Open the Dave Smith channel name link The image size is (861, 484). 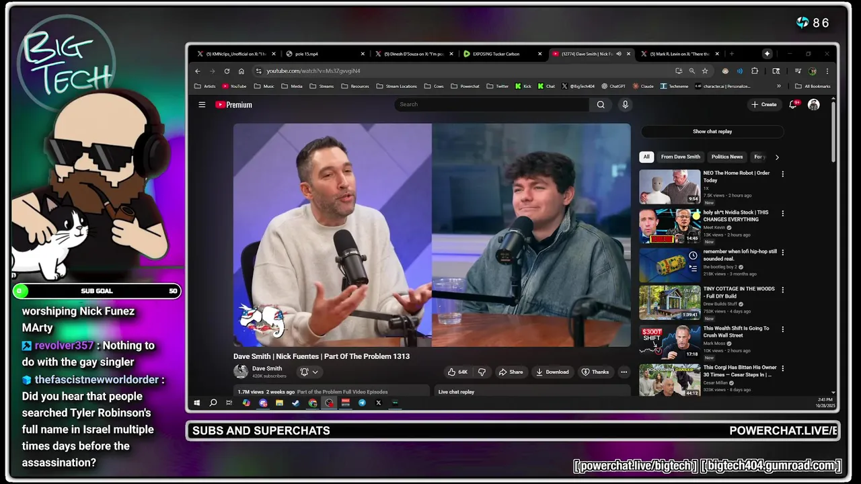[x=267, y=368]
